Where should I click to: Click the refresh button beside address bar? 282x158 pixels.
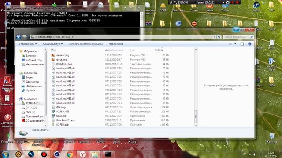(219, 37)
